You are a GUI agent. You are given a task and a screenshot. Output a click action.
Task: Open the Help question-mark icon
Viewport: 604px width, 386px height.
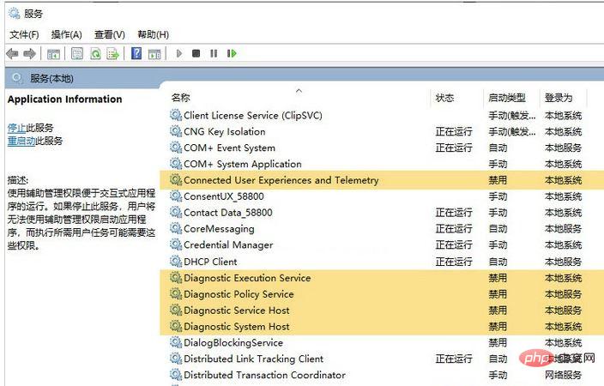click(136, 53)
